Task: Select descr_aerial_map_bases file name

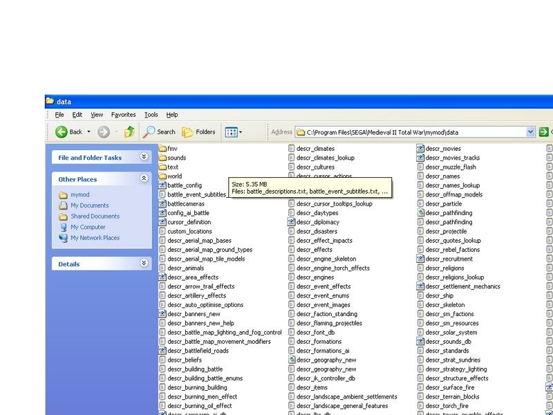Action: (199, 240)
